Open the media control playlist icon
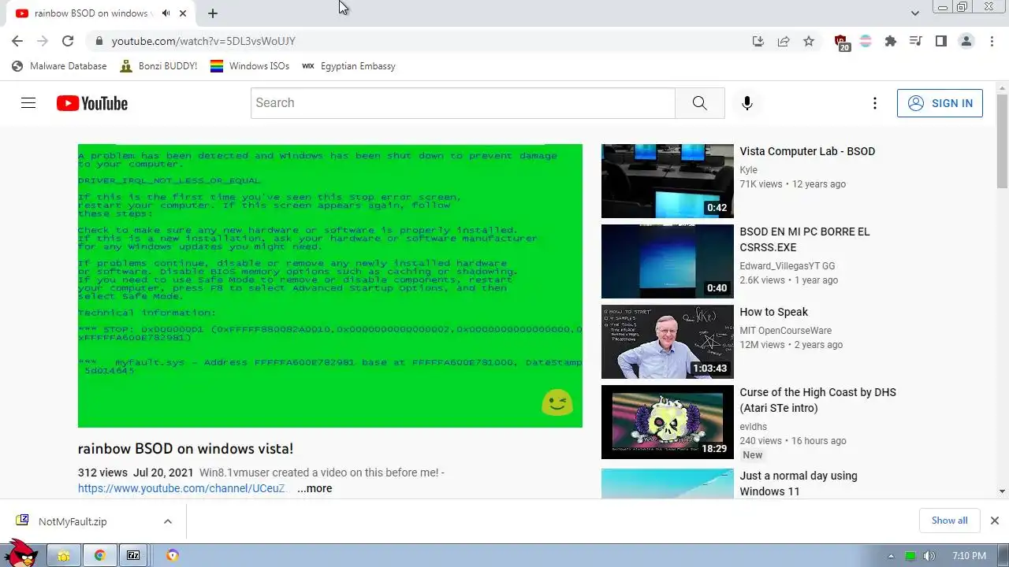1009x567 pixels. [x=916, y=41]
